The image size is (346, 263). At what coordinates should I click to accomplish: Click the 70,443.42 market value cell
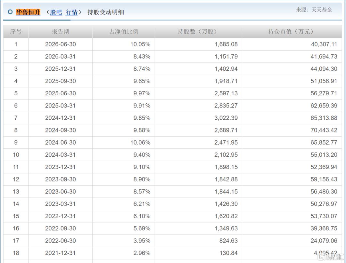(x=292, y=130)
